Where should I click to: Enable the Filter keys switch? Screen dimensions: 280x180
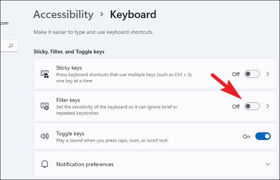[252, 106]
